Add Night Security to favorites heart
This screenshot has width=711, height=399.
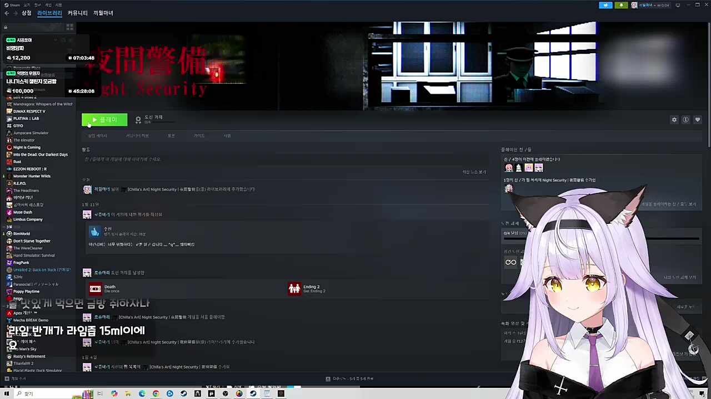pos(698,120)
